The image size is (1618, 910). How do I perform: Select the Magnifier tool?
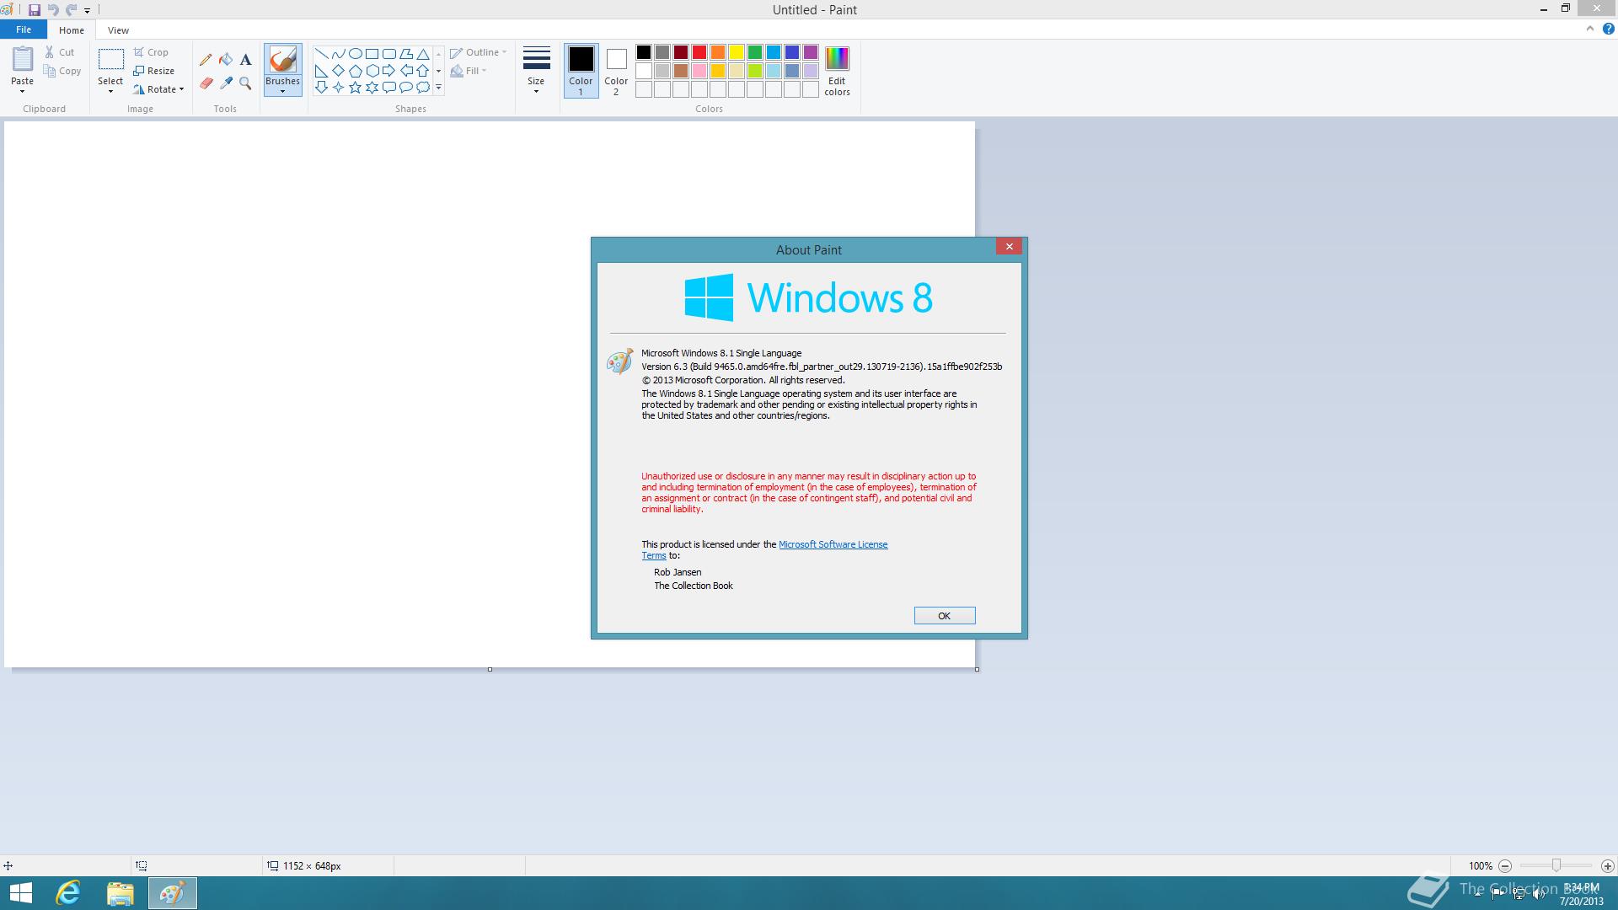tap(245, 83)
